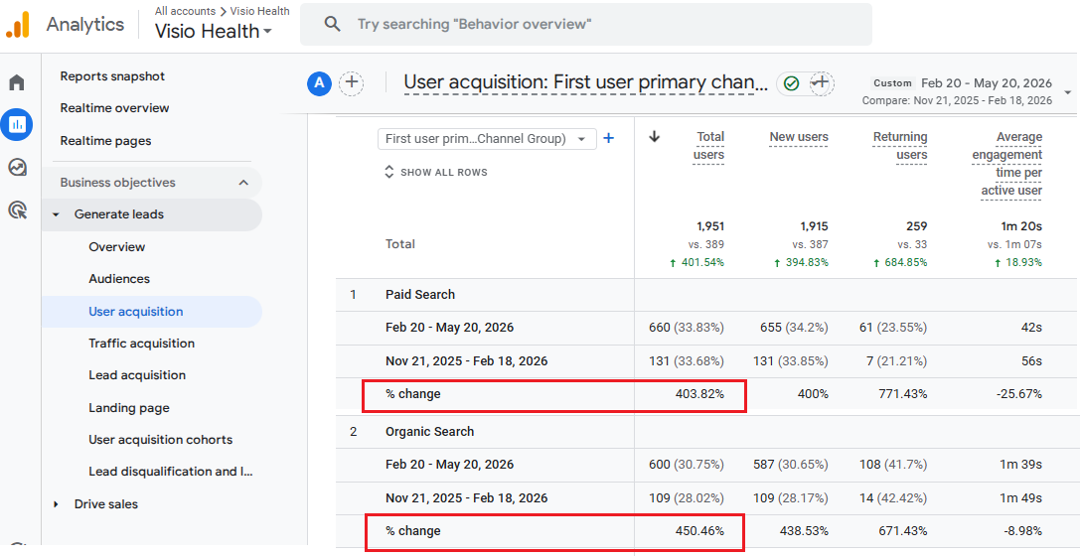Select Overview under Generate leads
1080x556 pixels.
coord(117,247)
